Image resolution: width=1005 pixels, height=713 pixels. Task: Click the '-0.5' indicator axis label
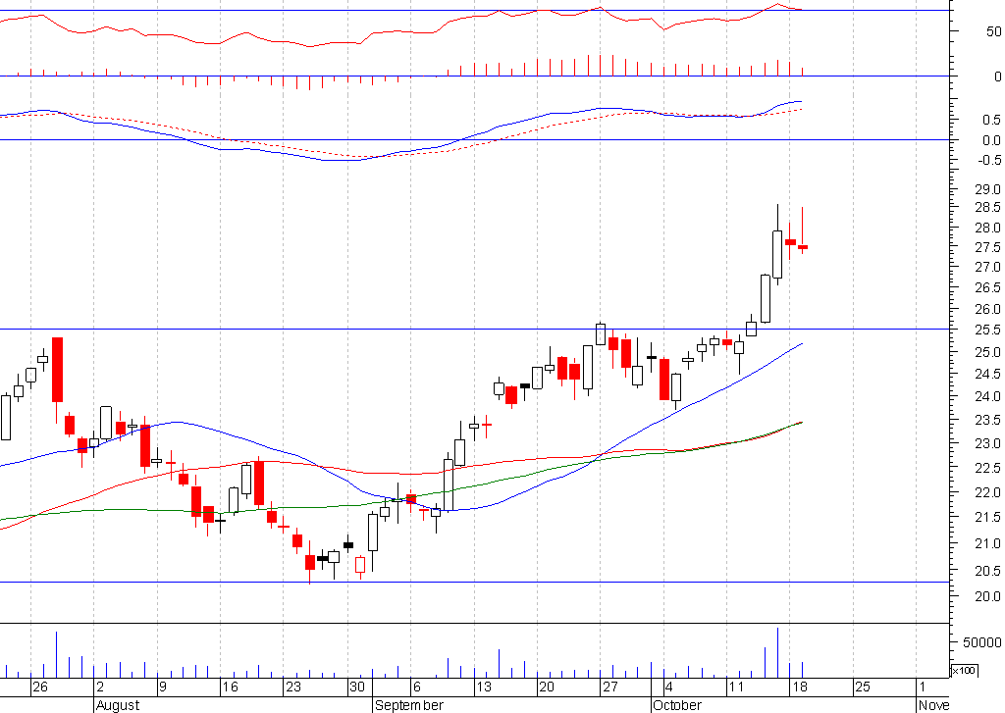point(989,160)
